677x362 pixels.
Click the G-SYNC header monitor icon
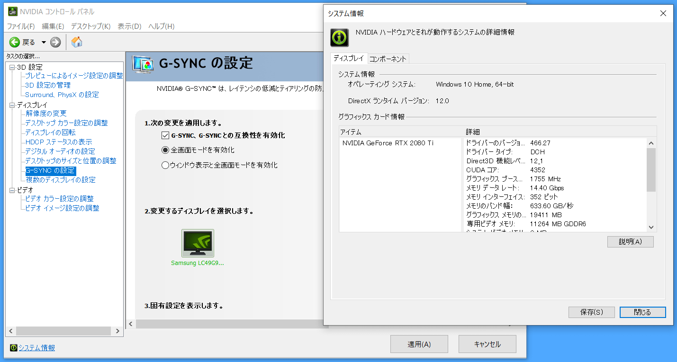click(143, 63)
